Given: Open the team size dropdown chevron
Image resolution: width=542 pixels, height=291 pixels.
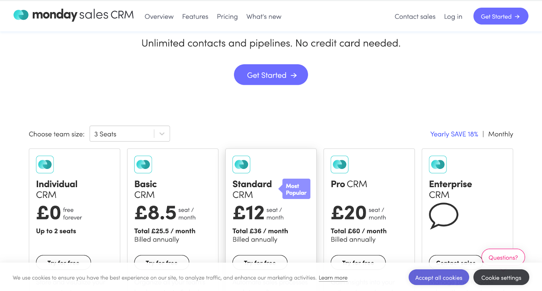Looking at the screenshot, I should (x=162, y=134).
